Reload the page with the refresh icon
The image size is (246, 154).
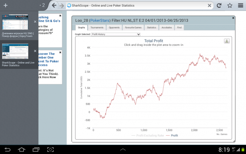point(219,6)
